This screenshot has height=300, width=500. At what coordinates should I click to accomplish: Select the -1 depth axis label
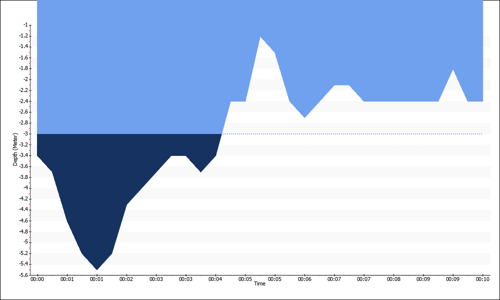coord(26,25)
